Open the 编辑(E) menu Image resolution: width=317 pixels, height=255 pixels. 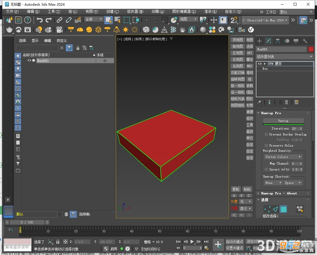pyautogui.click(x=33, y=11)
